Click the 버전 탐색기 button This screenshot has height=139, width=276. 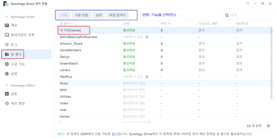click(x=118, y=15)
